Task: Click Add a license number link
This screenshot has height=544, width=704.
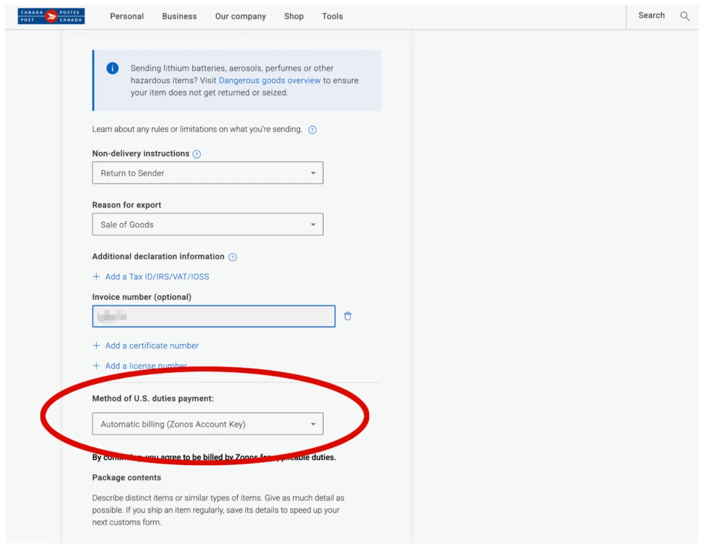Action: pos(146,366)
